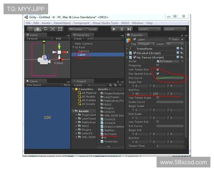Image resolution: width=214 pixels, height=171 pixels.
Task: Click search by label icon in Project
Action: (x=115, y=85)
